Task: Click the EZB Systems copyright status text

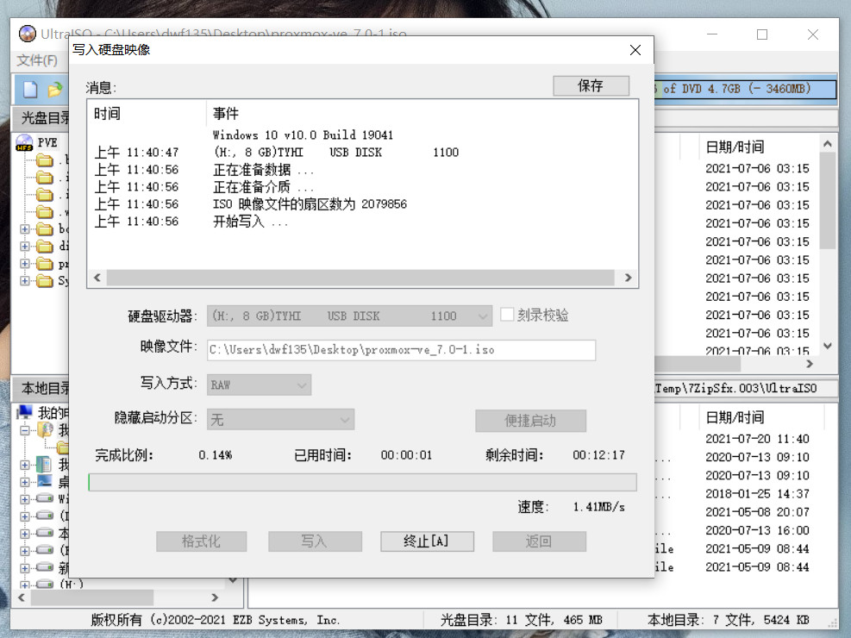Action: pyautogui.click(x=215, y=620)
